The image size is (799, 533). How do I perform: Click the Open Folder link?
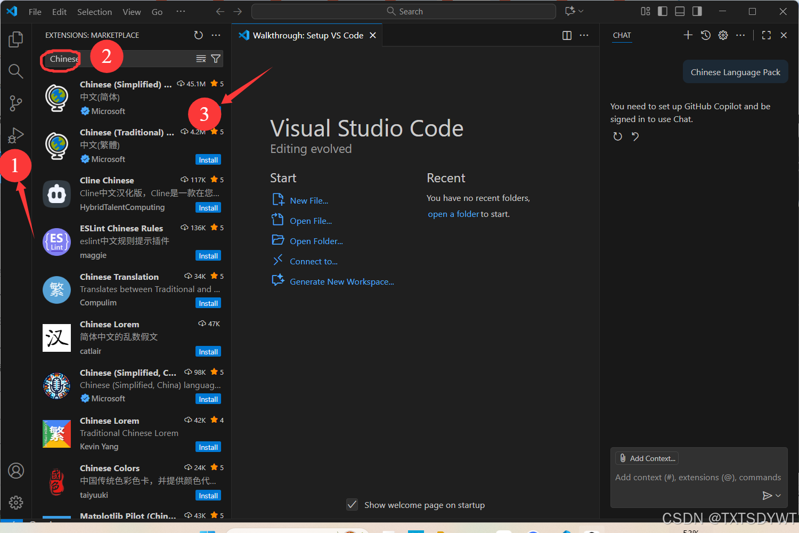click(316, 241)
